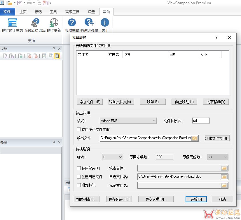Open the 旋转 dropdown
The width and height of the screenshot is (241, 220).
pos(113,157)
